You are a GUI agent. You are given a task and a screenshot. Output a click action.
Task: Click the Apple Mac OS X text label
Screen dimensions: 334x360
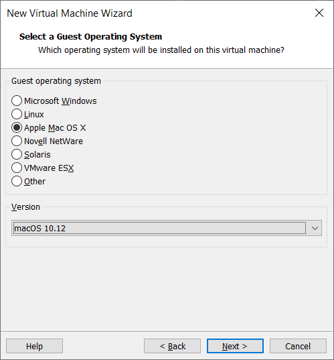click(55, 128)
